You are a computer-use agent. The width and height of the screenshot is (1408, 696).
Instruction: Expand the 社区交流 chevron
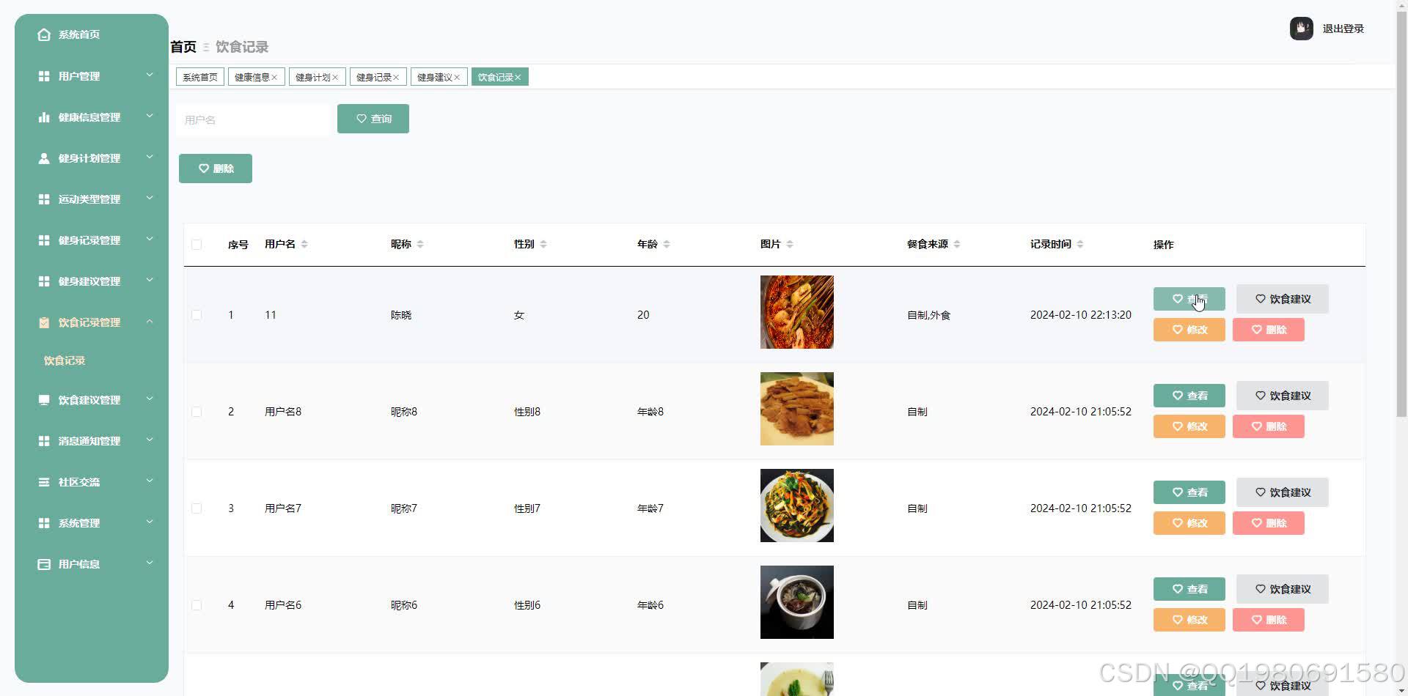pyautogui.click(x=150, y=481)
